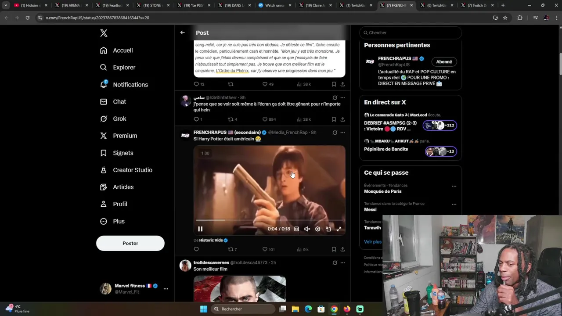Enable picture-in-picture on the video
Viewport: 562px width, 316px height.
328,229
